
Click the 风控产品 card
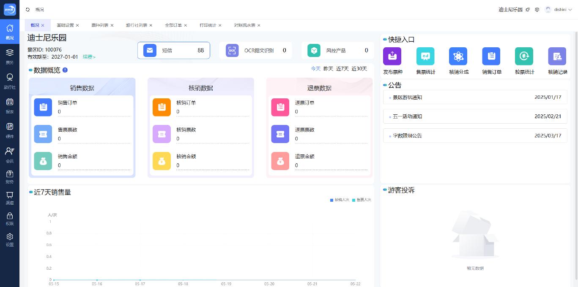[x=337, y=50]
